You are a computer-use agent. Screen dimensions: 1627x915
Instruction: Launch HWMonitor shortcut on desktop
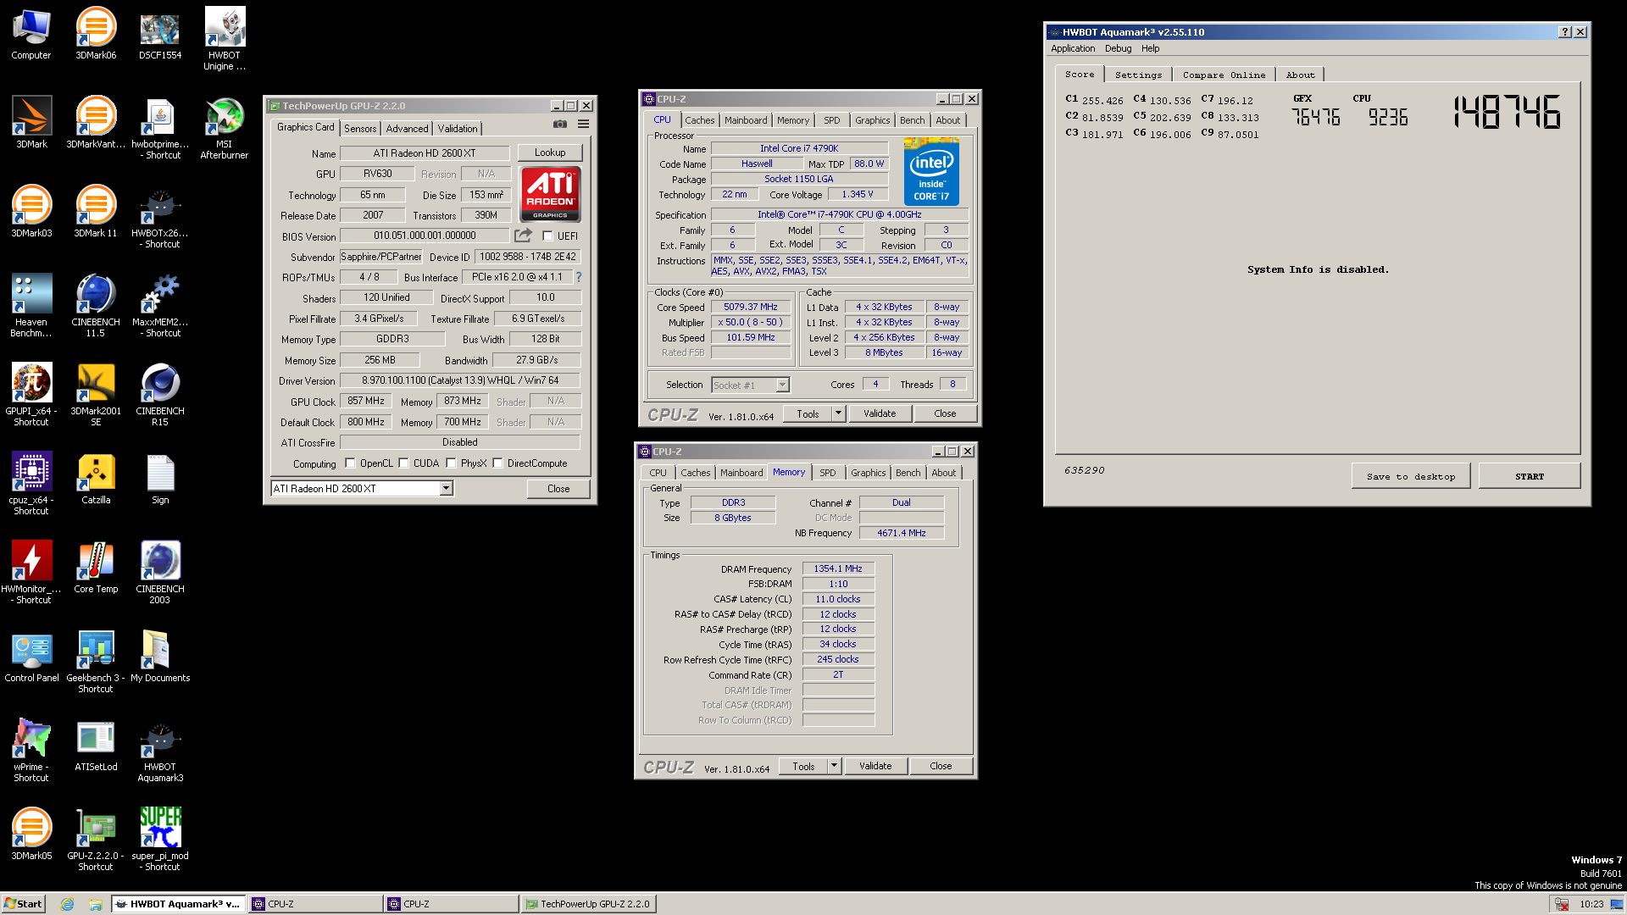pyautogui.click(x=31, y=573)
